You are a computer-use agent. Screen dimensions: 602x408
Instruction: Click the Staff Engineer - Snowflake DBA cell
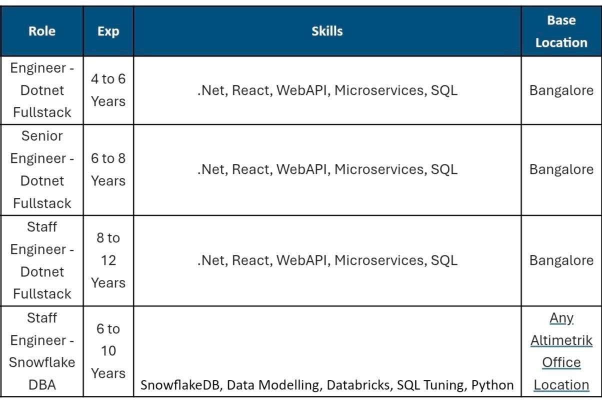click(x=42, y=351)
